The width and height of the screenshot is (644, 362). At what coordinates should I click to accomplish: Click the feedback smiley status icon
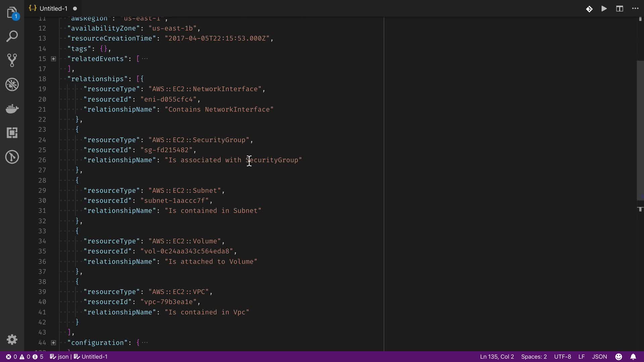click(x=619, y=357)
